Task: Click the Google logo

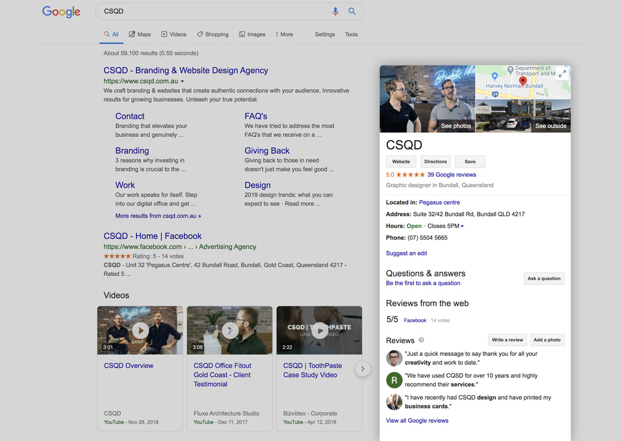Action: [x=62, y=11]
